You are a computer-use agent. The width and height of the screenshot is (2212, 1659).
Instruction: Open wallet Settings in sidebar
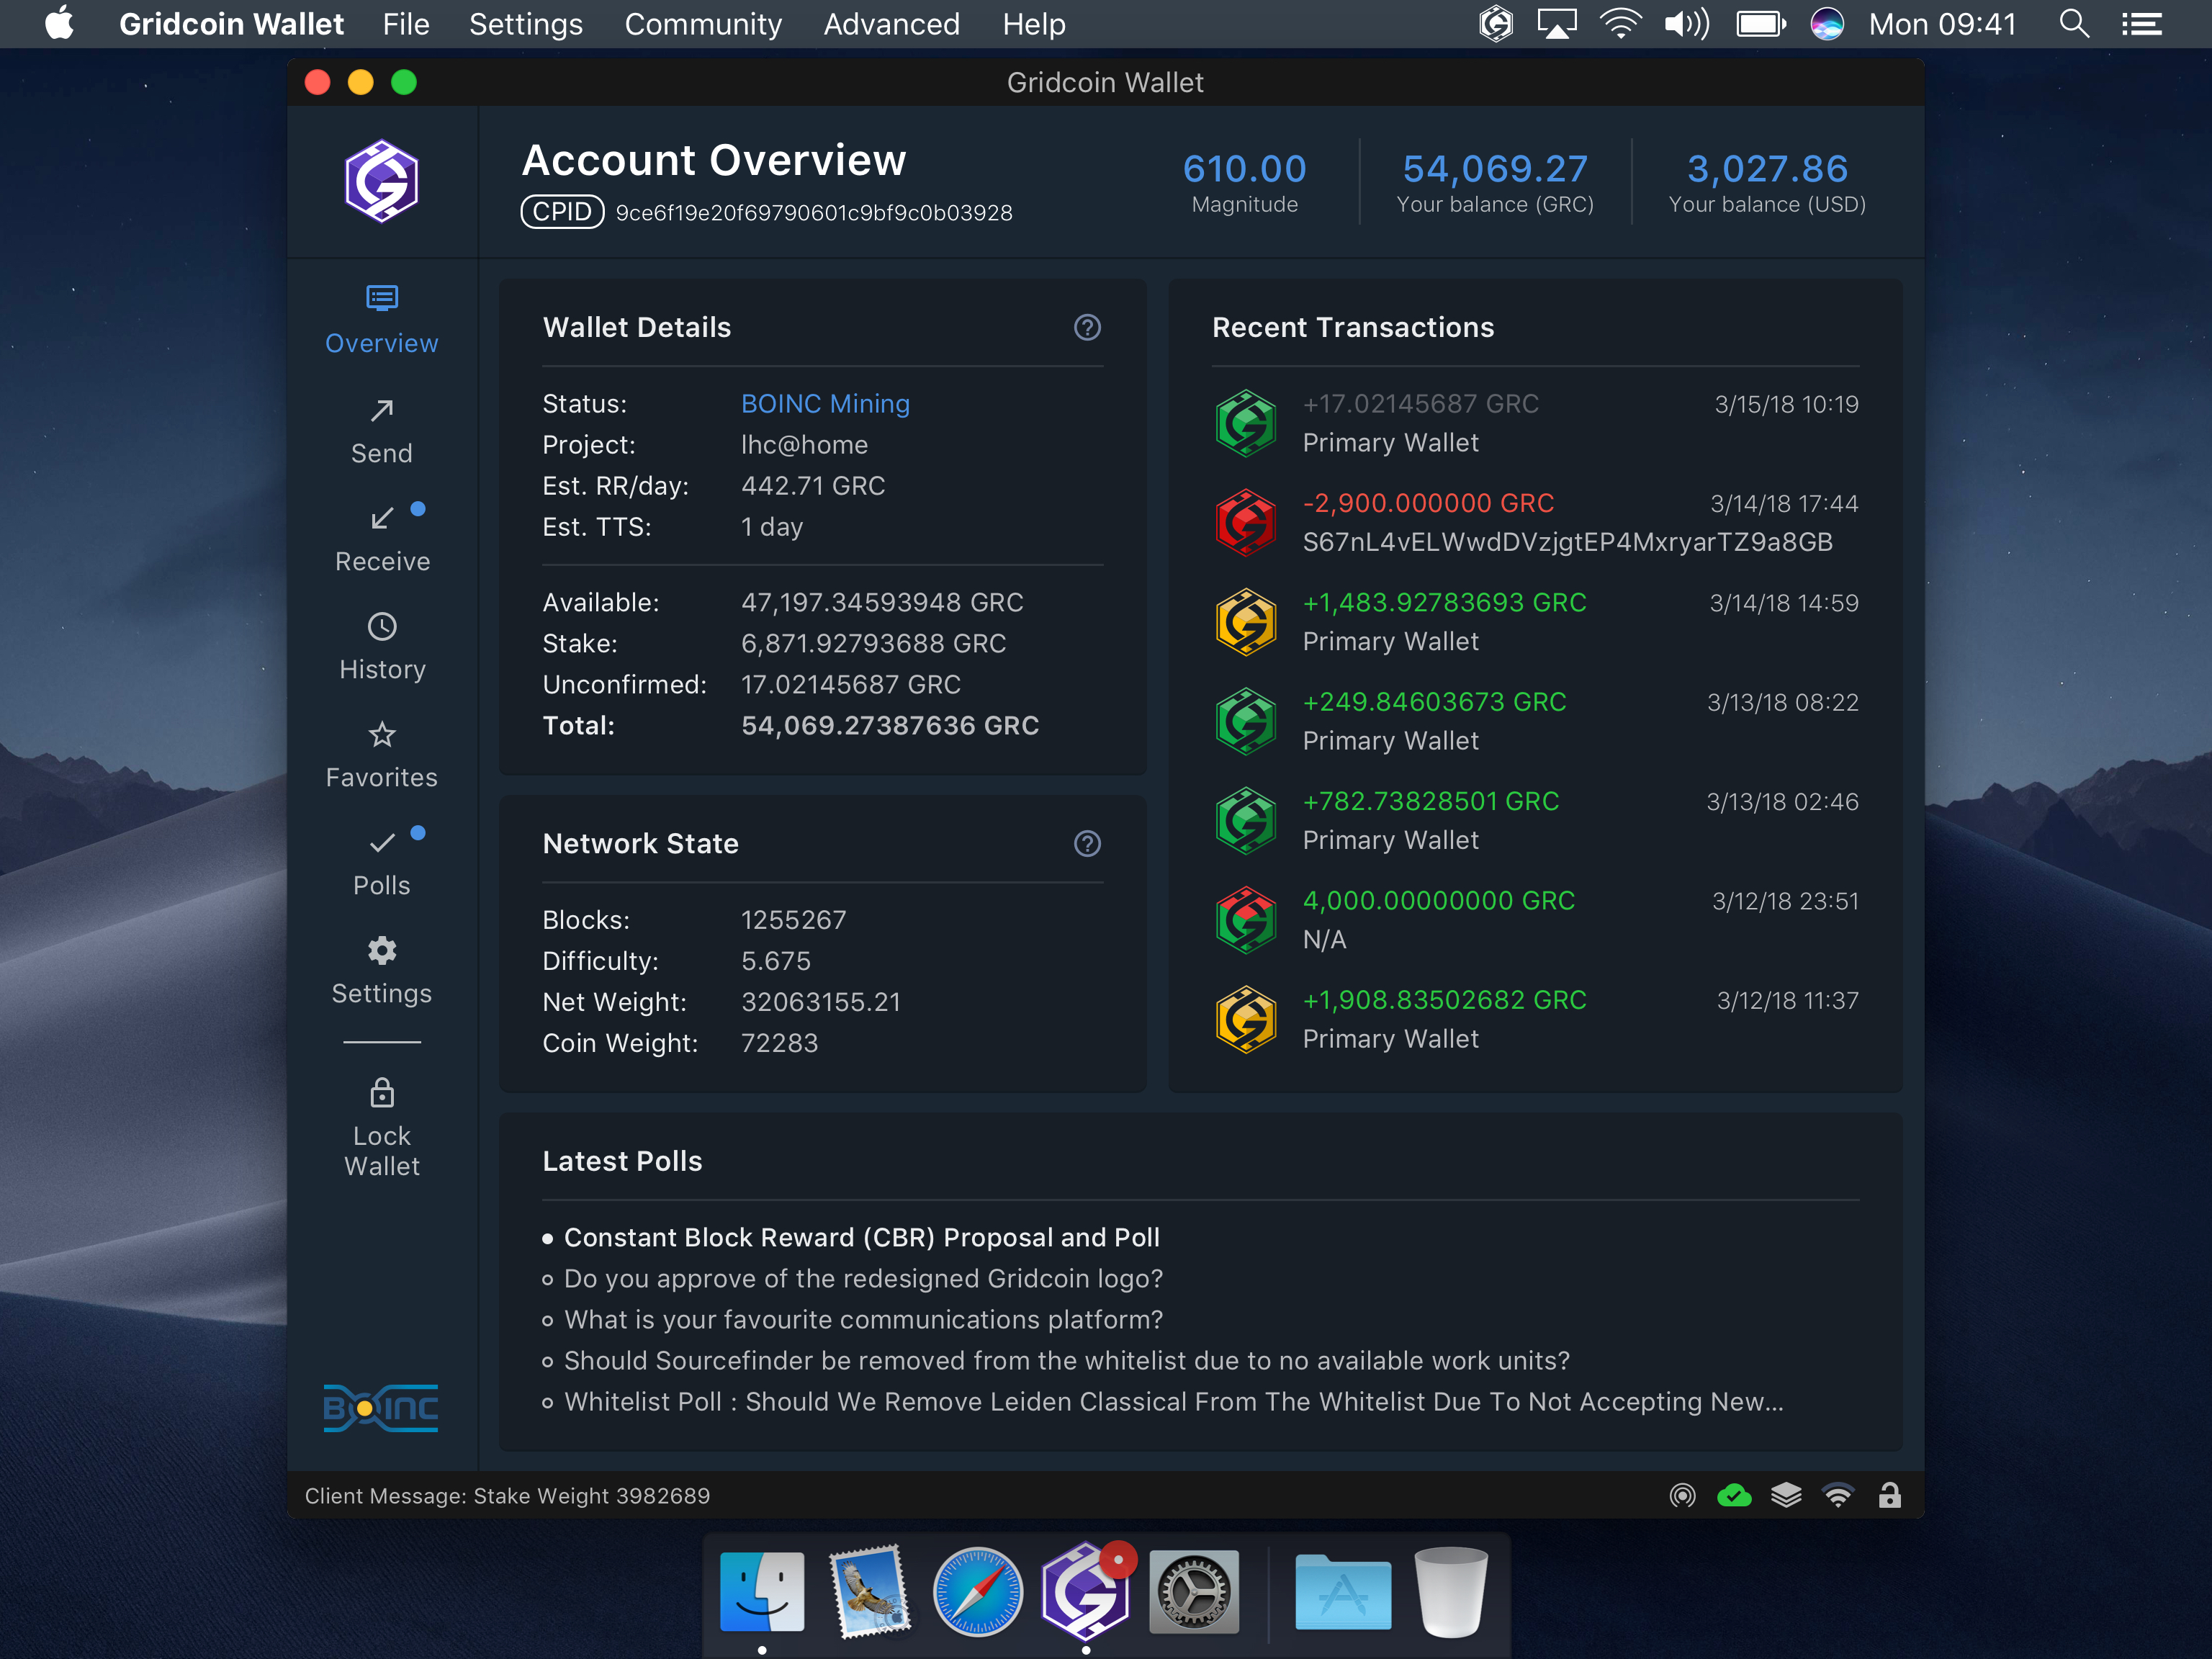381,971
